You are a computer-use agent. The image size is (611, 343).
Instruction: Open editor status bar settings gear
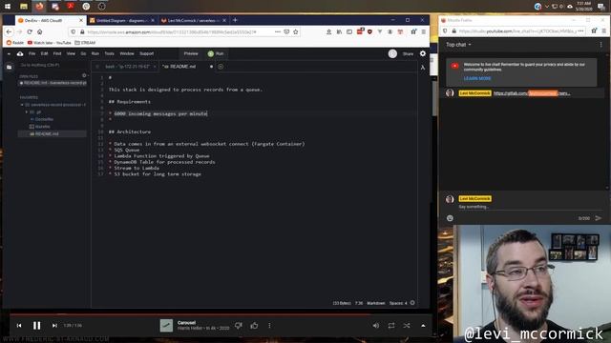(x=412, y=303)
